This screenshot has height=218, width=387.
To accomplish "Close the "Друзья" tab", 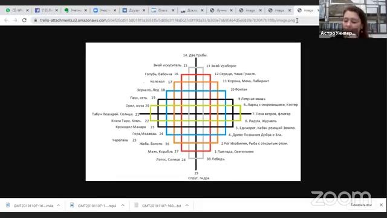I will coord(144,10).
